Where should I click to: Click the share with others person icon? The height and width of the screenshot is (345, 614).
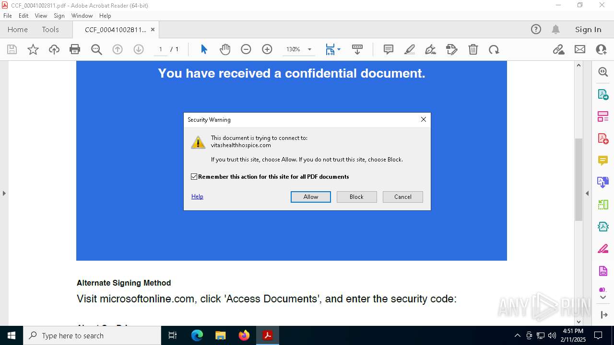pos(601,49)
